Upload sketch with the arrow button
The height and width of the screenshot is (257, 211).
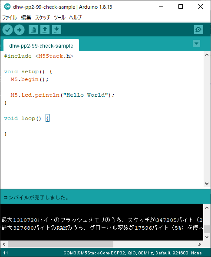coord(19,29)
